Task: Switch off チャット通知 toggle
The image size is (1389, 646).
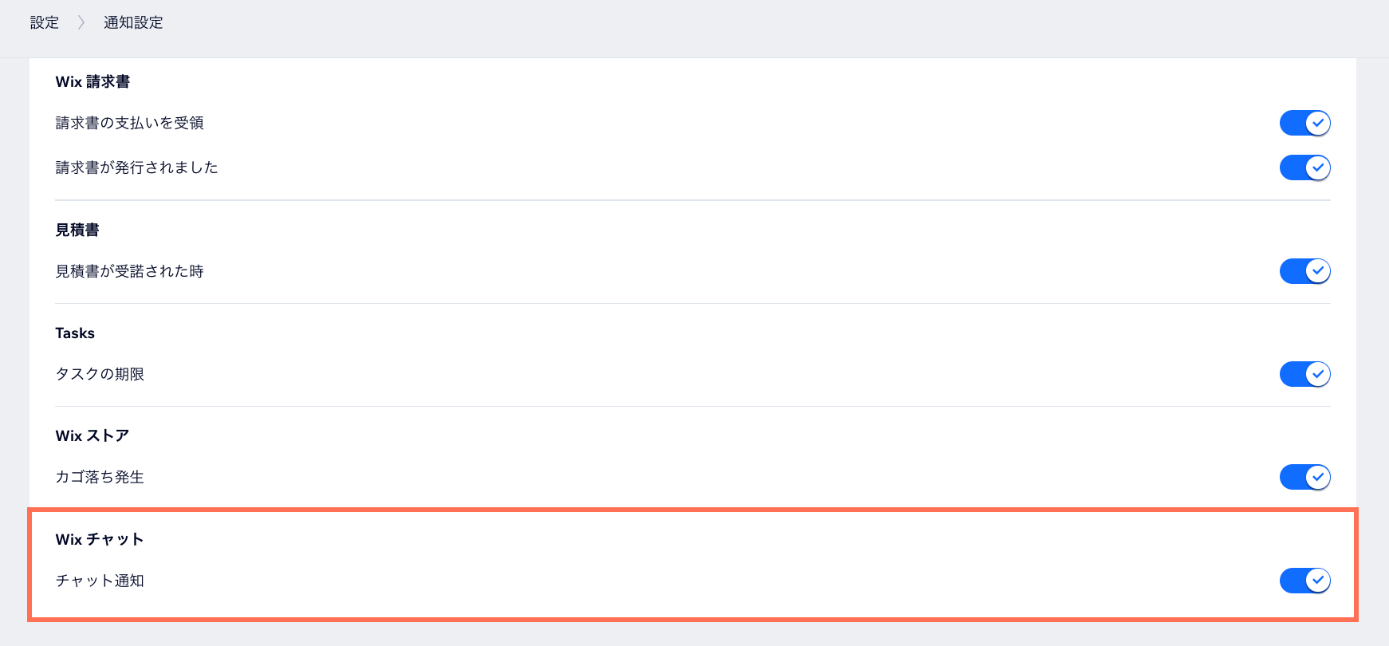Action: [x=1304, y=581]
